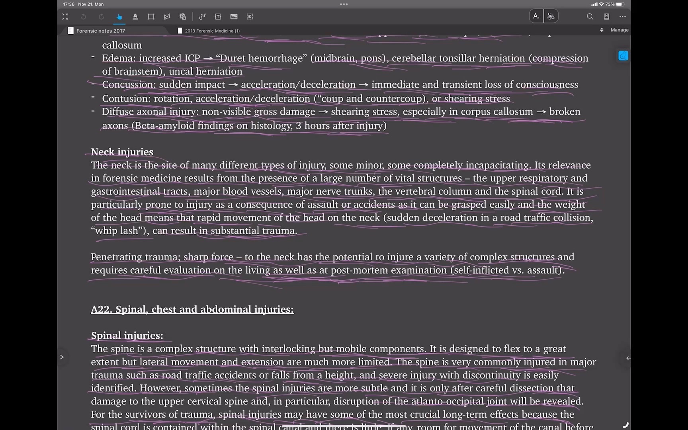Toggle the 'A.' text mode button
This screenshot has height=430, width=688.
coord(536,16)
